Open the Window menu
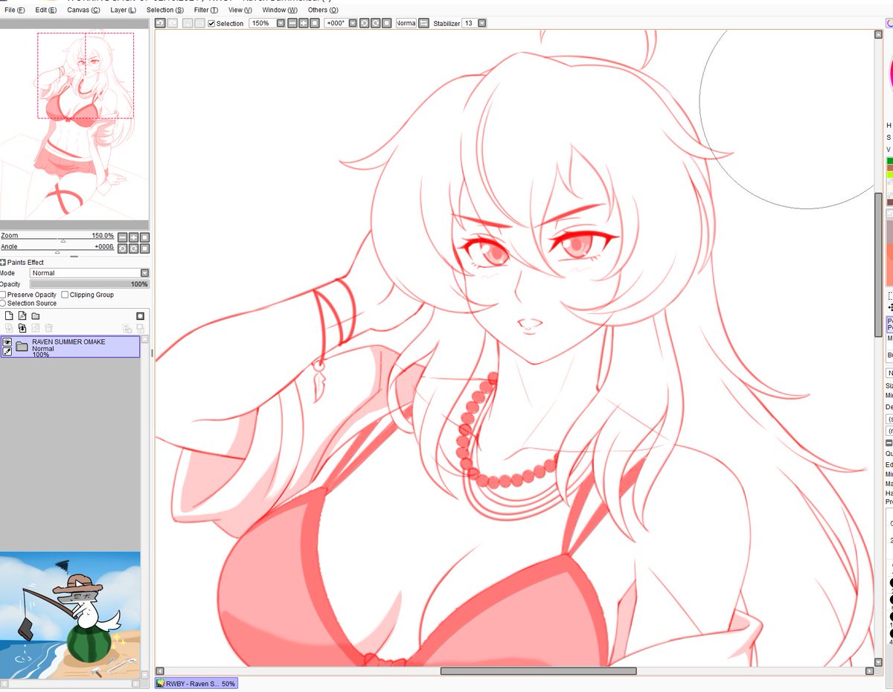Viewport: 893px width, 692px height. 280,10
